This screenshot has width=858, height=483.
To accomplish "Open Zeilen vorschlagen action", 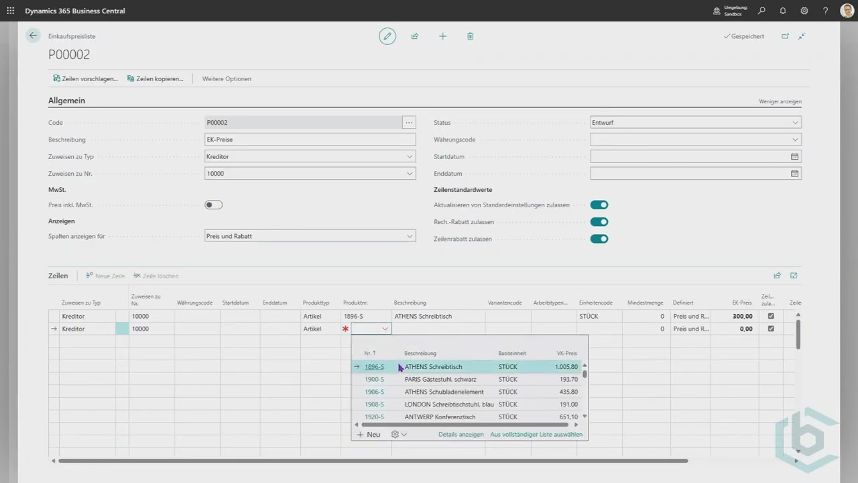I will pos(85,78).
